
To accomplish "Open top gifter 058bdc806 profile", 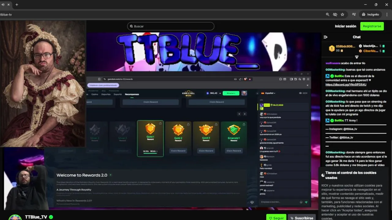I will coord(345,46).
